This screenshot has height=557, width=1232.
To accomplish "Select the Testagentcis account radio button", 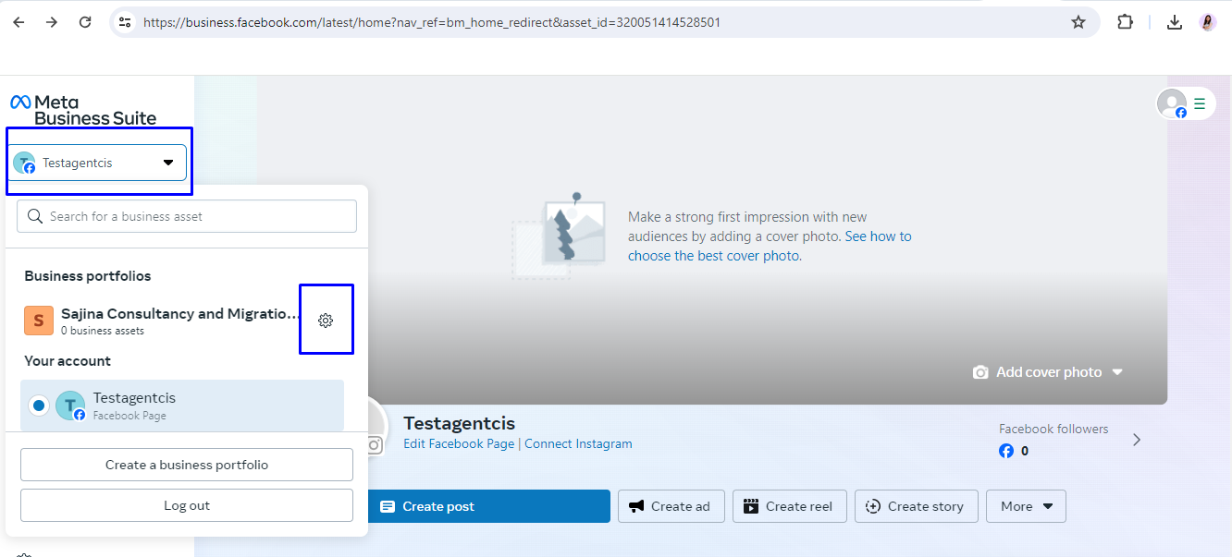I will 38,406.
